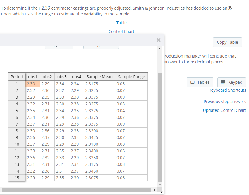Click obs1 value 2.37 in period 7

[32, 124]
